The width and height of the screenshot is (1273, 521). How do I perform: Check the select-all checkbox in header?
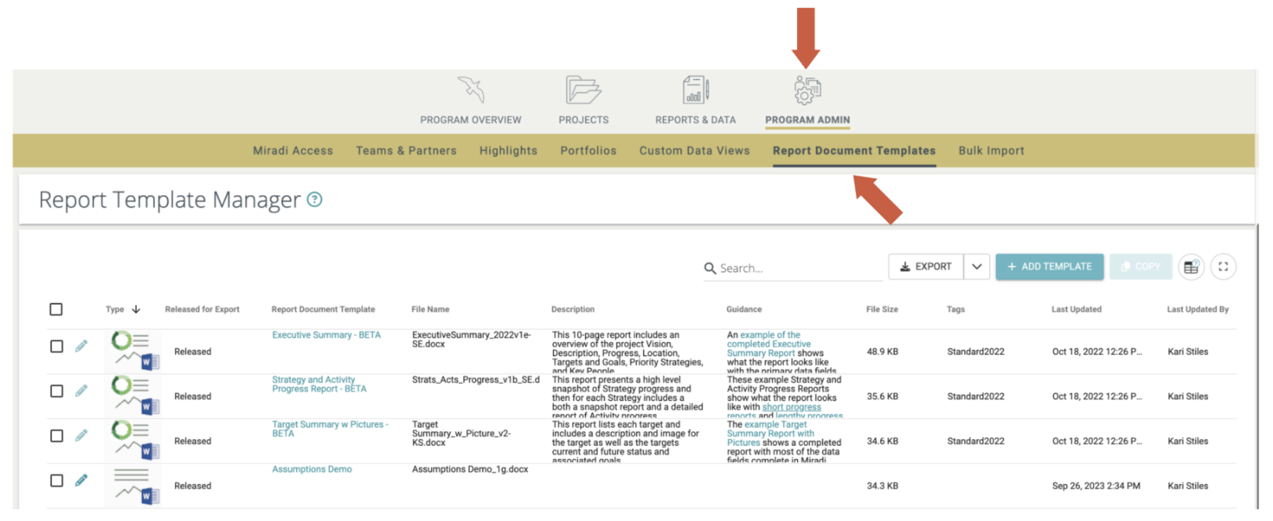point(56,309)
